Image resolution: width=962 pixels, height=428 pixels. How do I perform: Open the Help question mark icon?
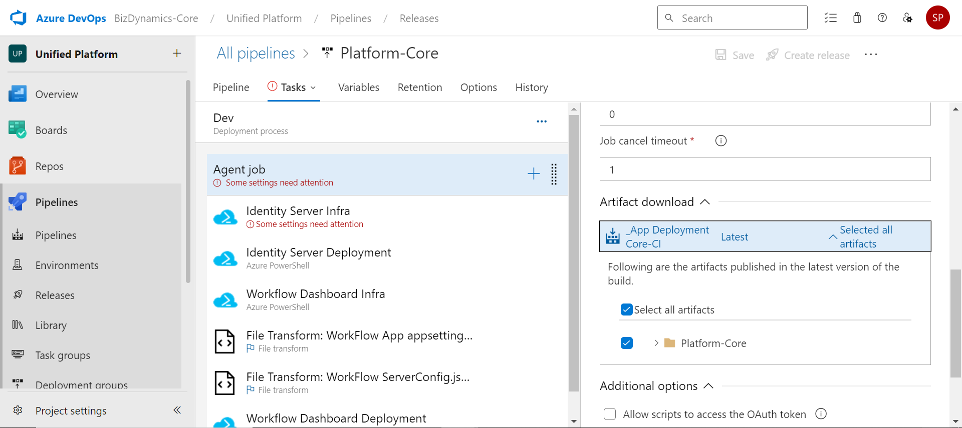click(x=882, y=18)
